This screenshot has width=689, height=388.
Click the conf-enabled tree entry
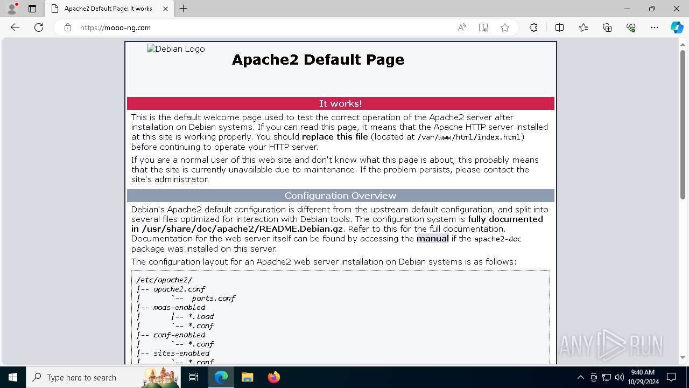click(x=179, y=335)
